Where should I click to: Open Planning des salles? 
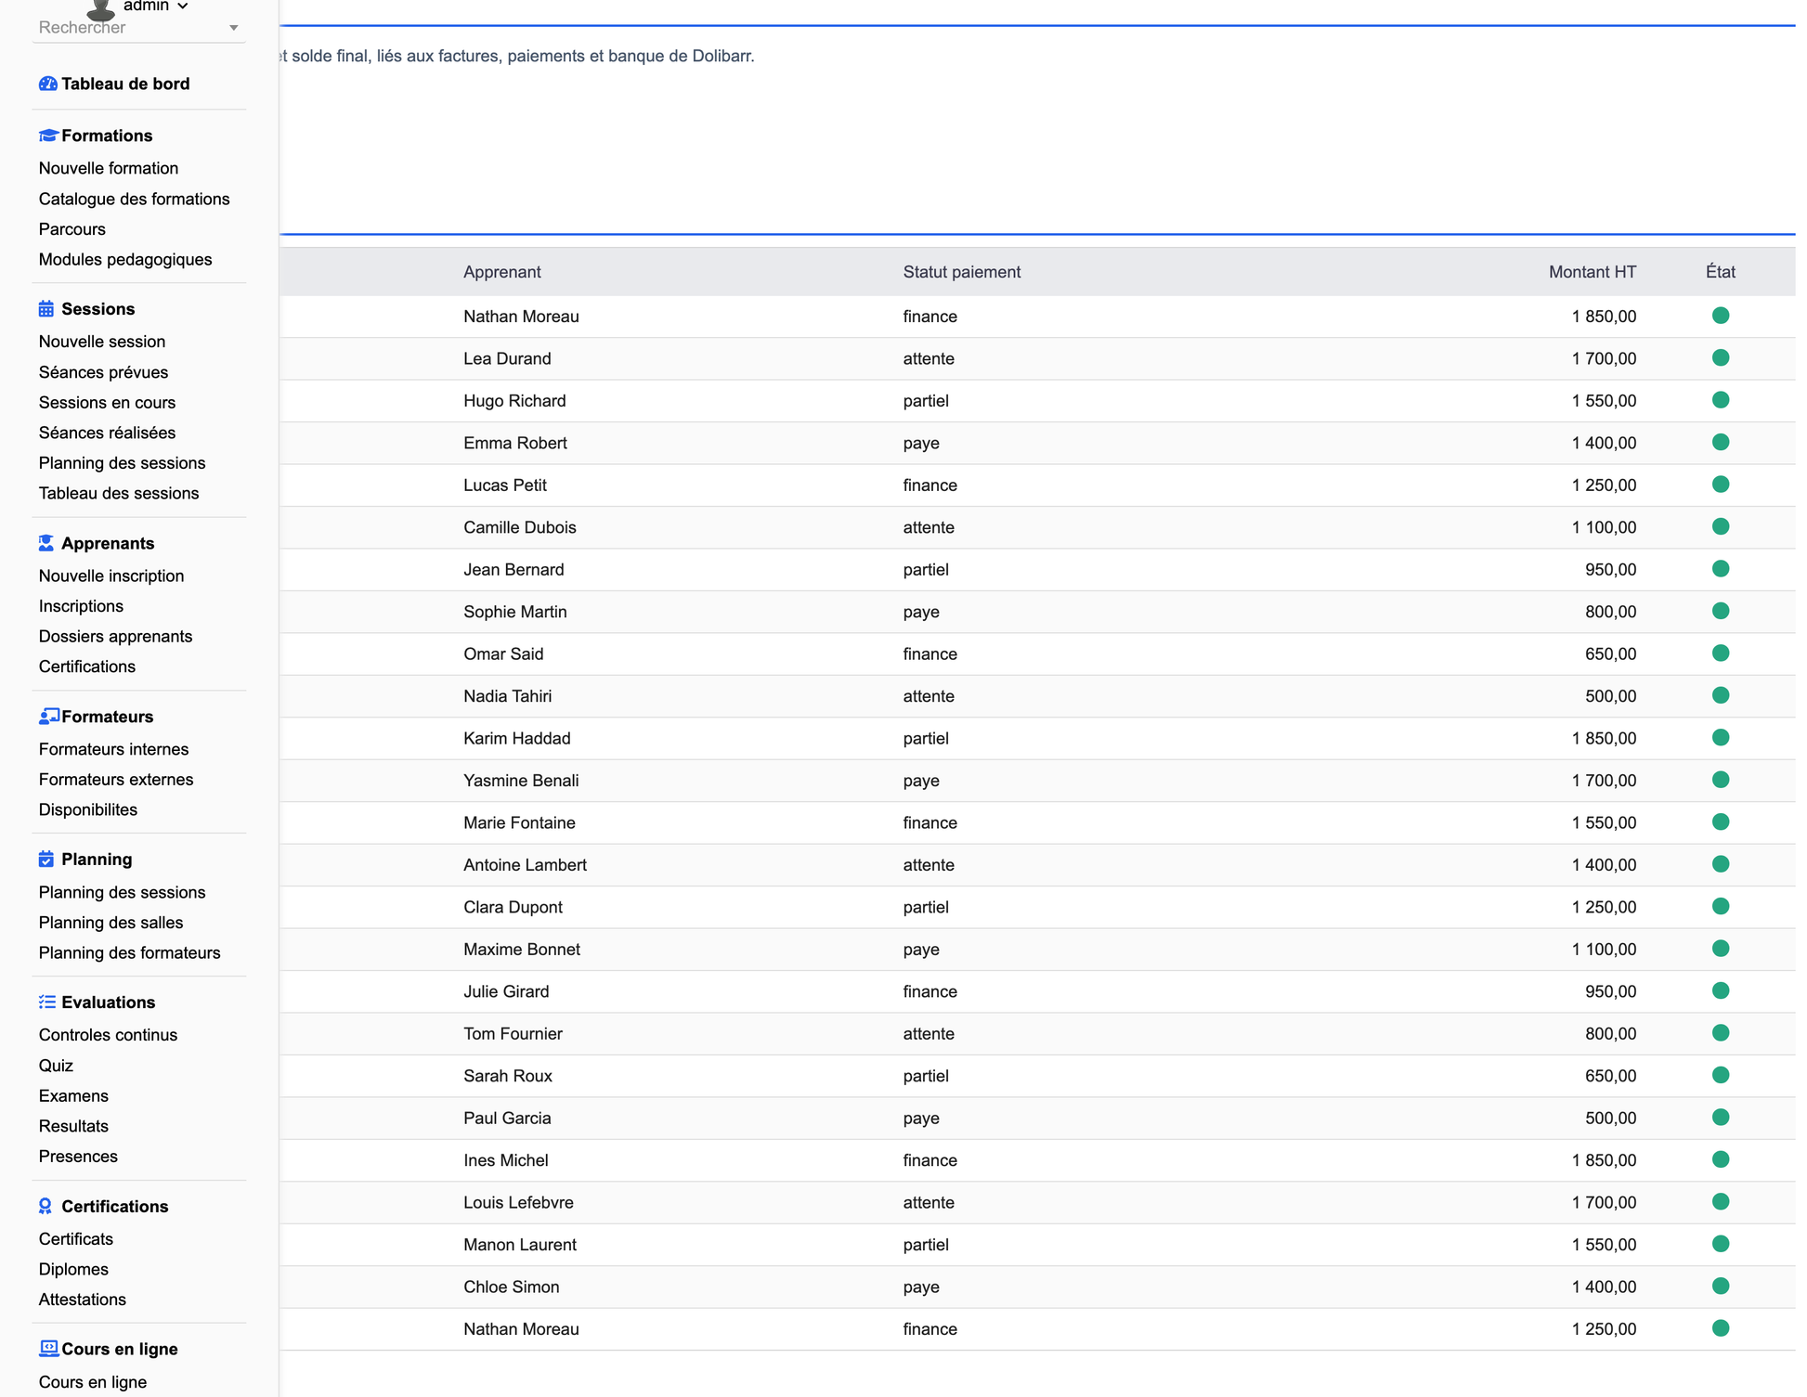(x=110, y=923)
